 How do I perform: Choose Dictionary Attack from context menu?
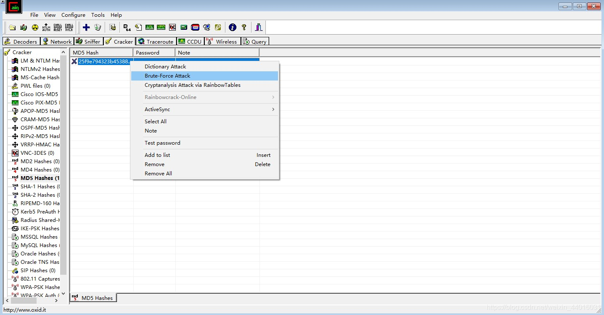[205, 67]
